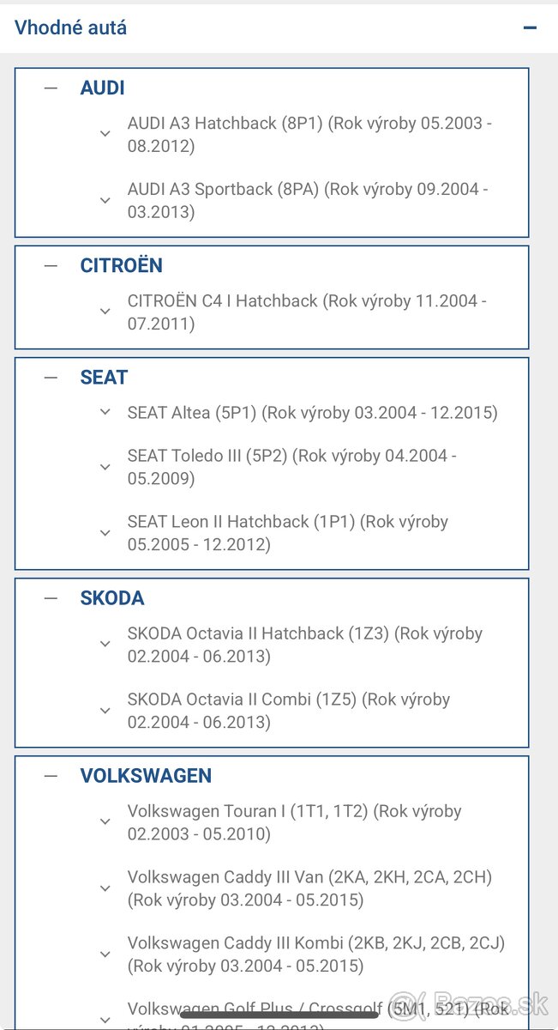Collapse the Vhodné autá section
The image size is (558, 1030).
coord(530,27)
